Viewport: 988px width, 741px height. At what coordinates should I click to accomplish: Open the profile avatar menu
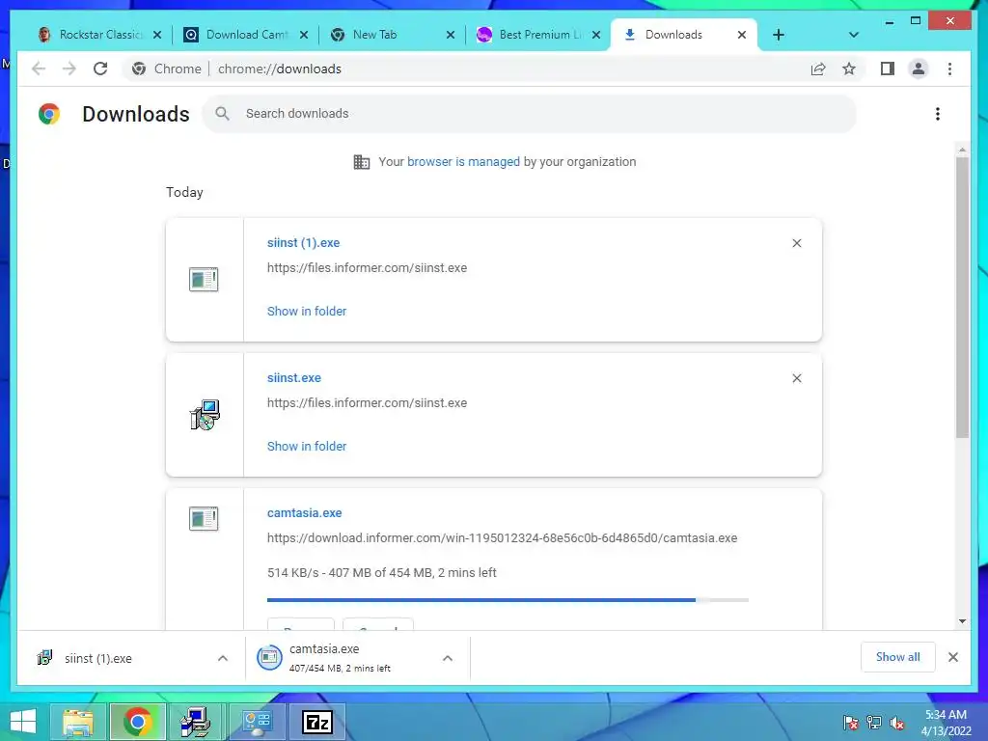pyautogui.click(x=919, y=69)
